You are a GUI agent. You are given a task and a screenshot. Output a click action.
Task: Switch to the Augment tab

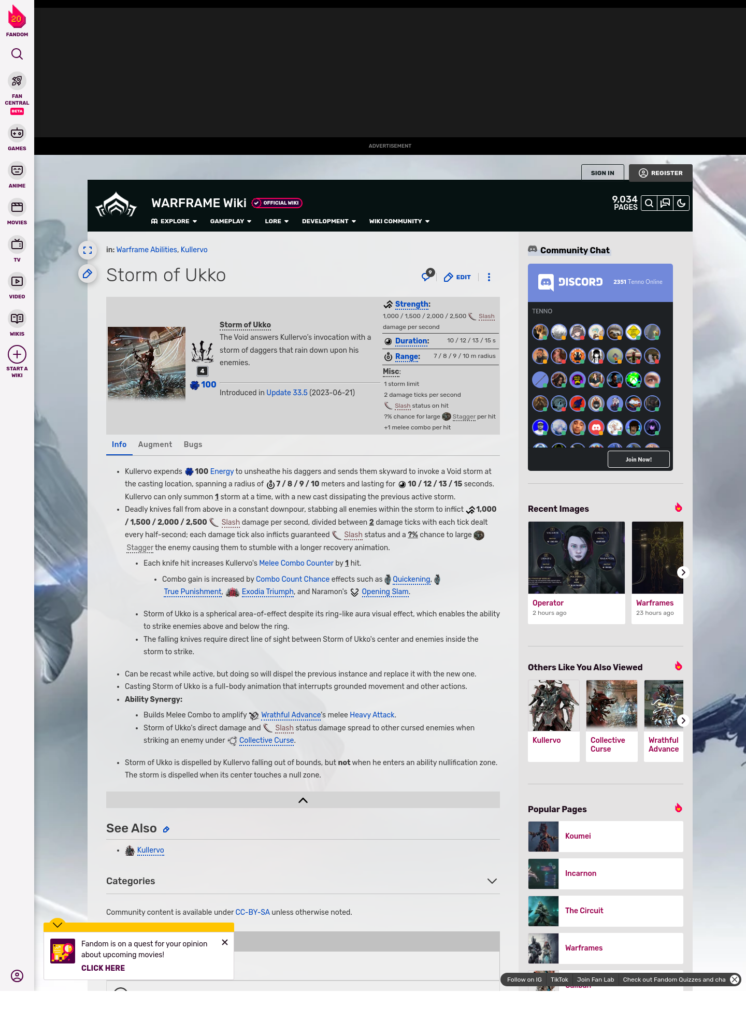155,444
